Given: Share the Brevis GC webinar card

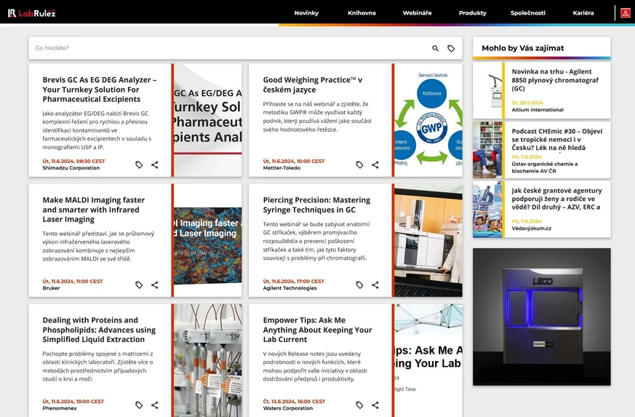Looking at the screenshot, I should 155,165.
